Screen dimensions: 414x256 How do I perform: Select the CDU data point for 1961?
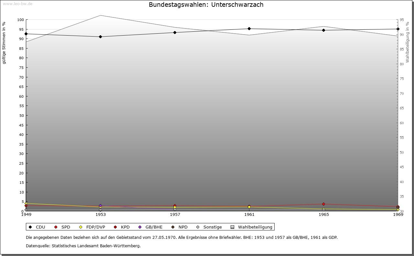click(x=249, y=29)
